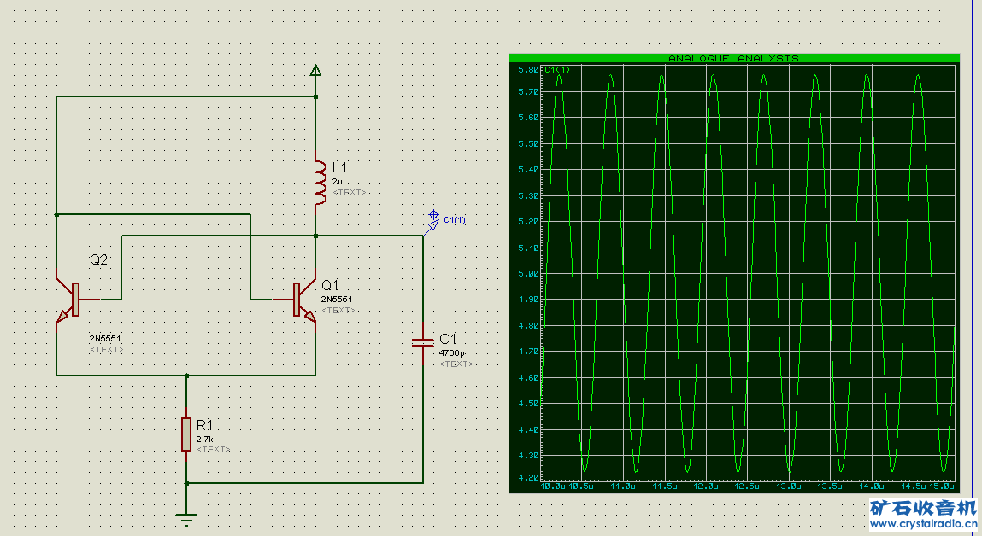
Task: Click the 4700p value of C1
Action: pyautogui.click(x=451, y=352)
